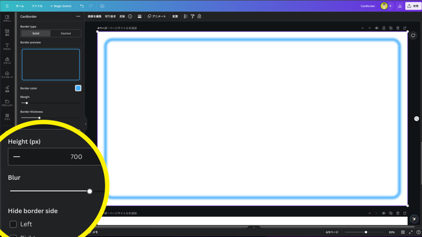Open the Draw tab in sidebar
The height and width of the screenshot is (237, 422).
[7, 88]
